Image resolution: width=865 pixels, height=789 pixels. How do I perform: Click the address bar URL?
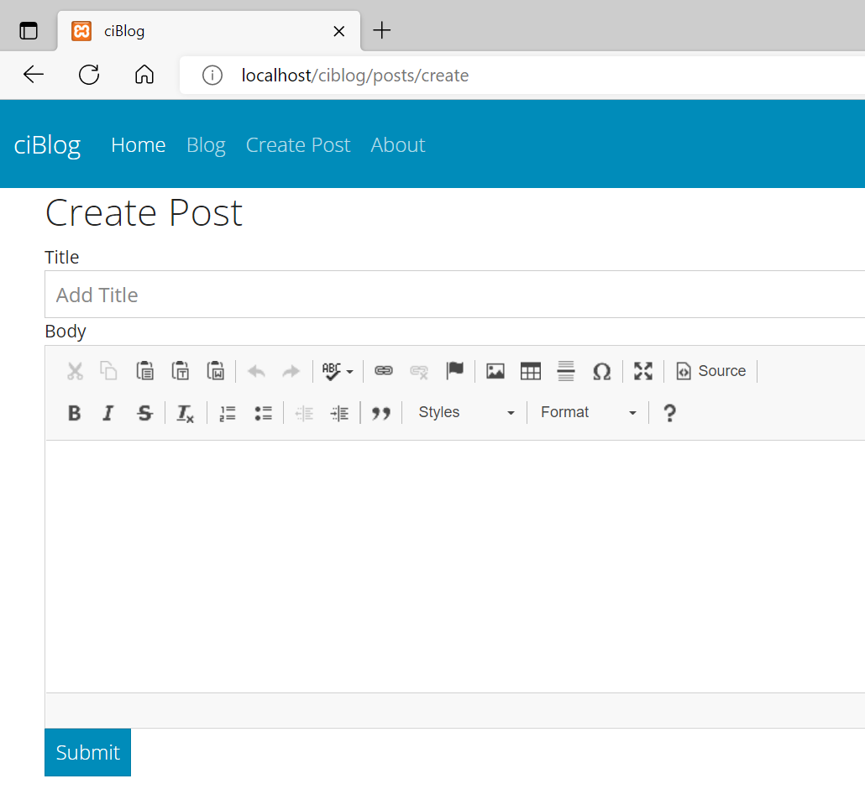355,75
